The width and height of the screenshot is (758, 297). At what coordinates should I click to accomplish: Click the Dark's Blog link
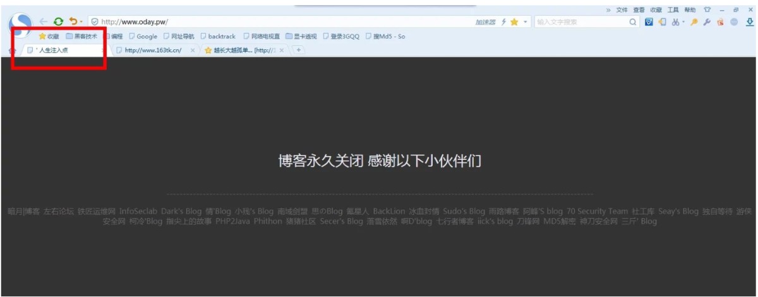tap(181, 211)
